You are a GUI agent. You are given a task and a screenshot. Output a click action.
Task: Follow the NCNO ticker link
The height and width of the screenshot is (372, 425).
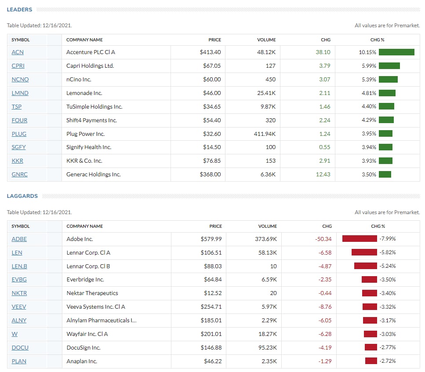20,80
